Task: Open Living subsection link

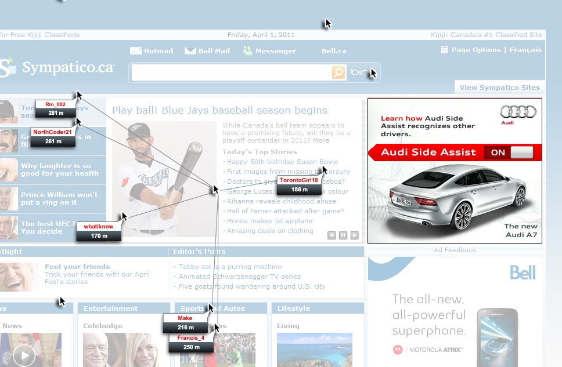Action: [x=288, y=326]
